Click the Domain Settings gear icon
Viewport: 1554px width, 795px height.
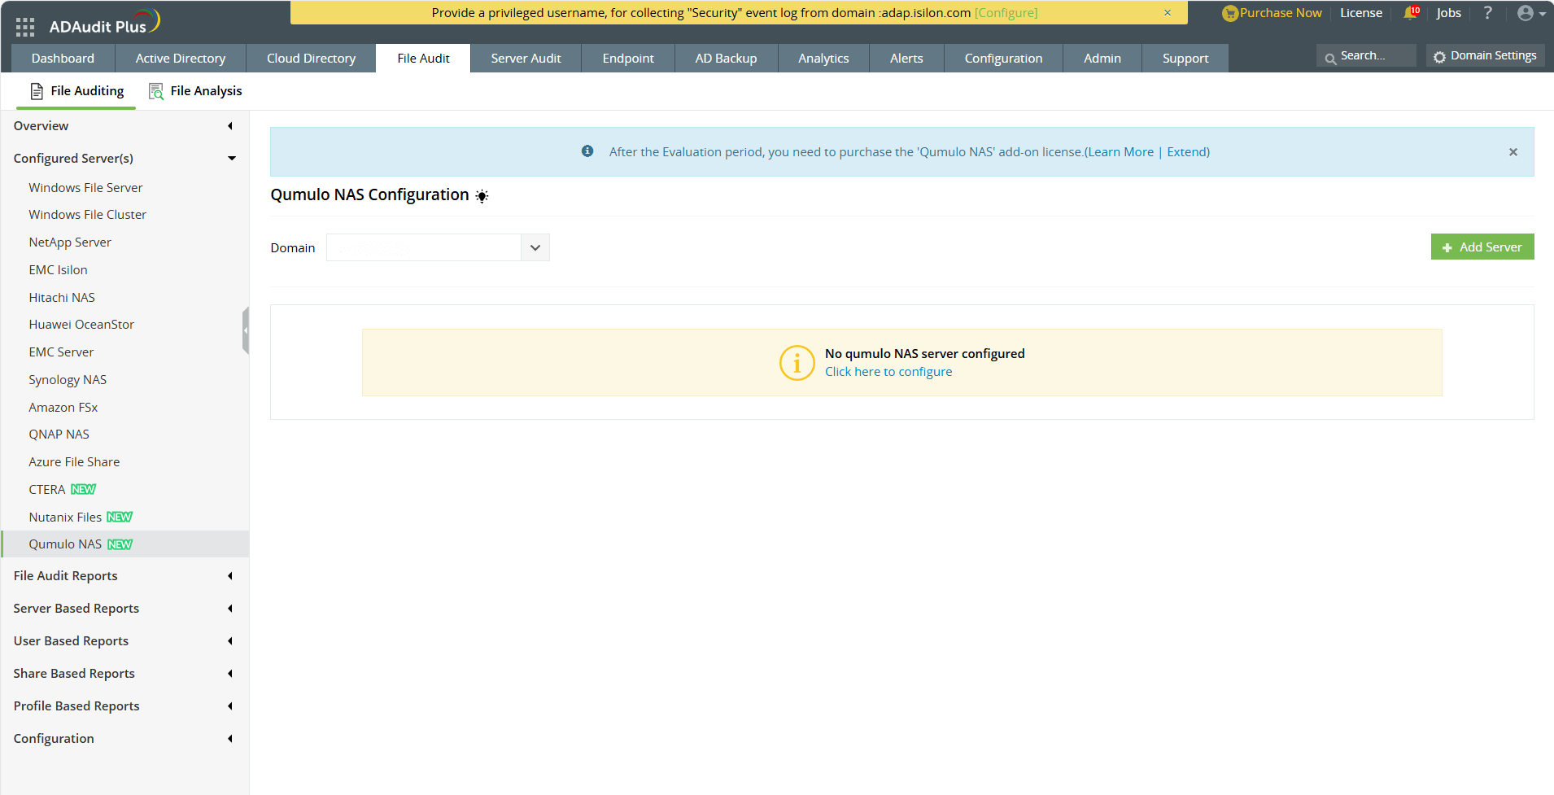tap(1440, 56)
